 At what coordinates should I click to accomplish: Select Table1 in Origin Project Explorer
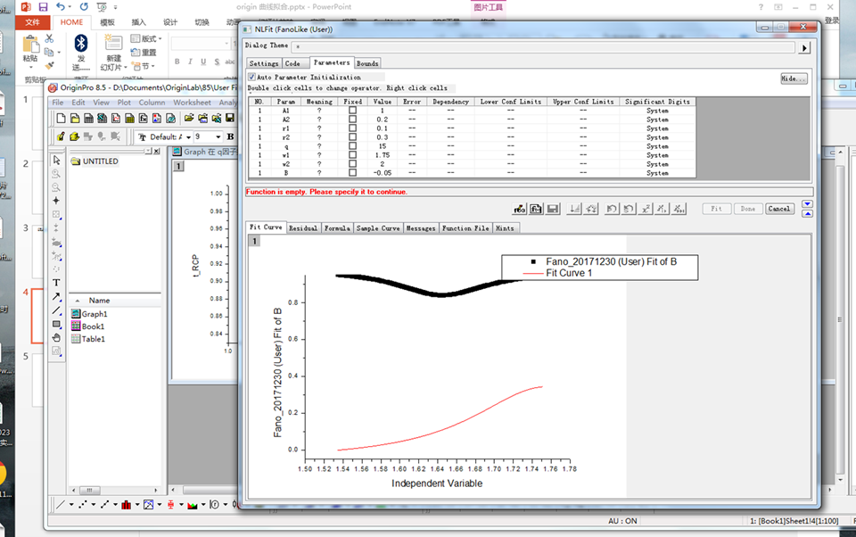88,339
